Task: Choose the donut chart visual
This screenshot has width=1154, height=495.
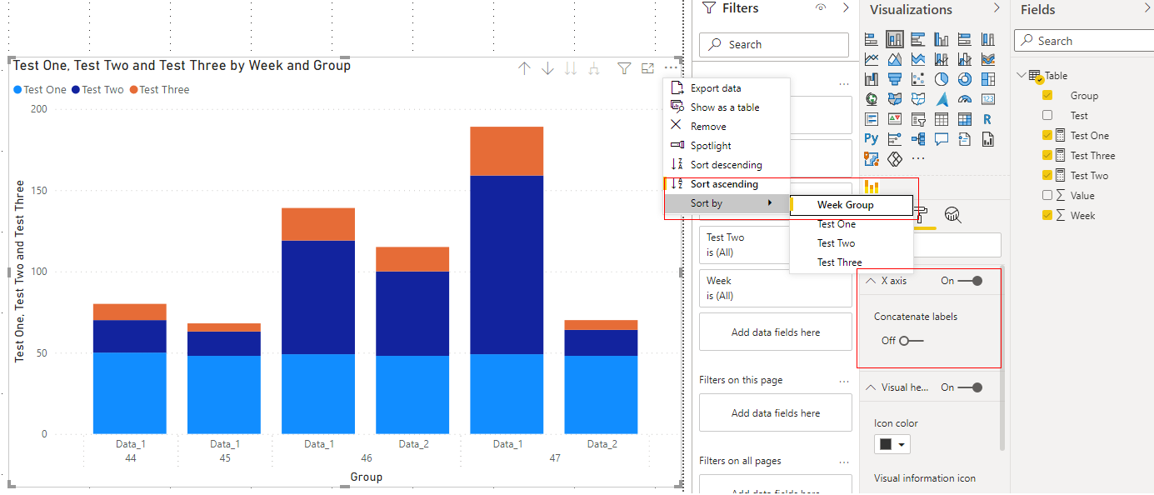Action: (965, 79)
